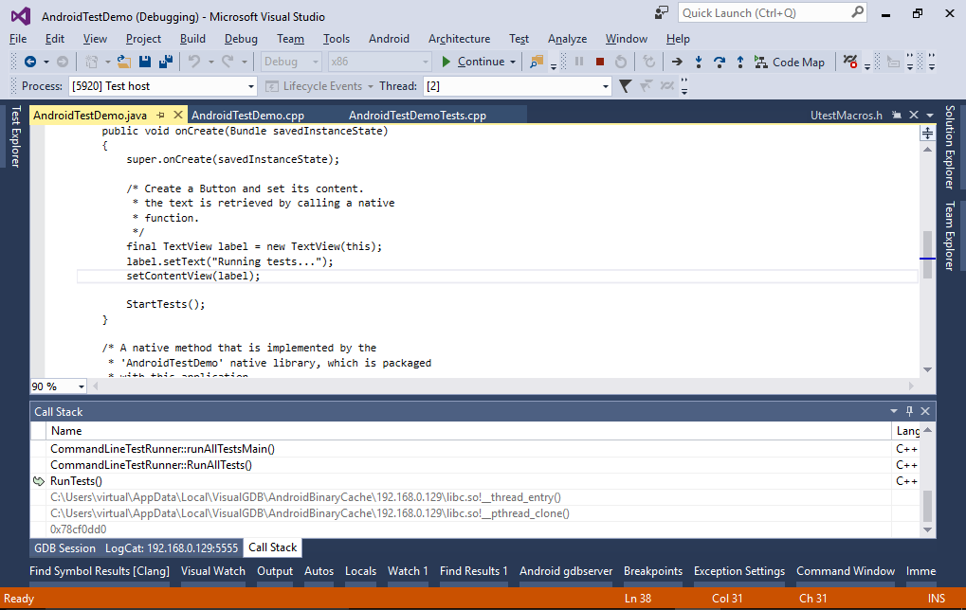Click the editor split-window handle icon

(927, 133)
